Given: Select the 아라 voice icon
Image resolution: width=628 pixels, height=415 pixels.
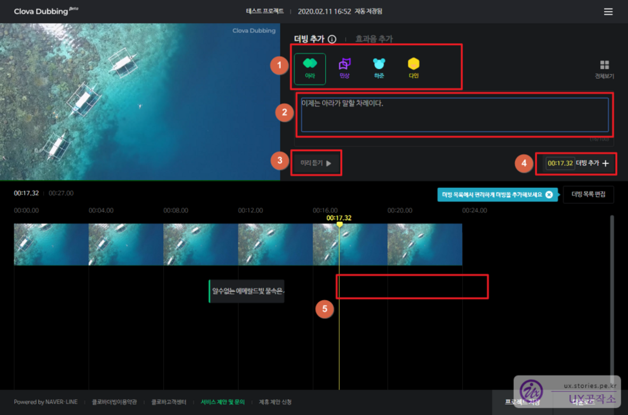Looking at the screenshot, I should pyautogui.click(x=309, y=68).
